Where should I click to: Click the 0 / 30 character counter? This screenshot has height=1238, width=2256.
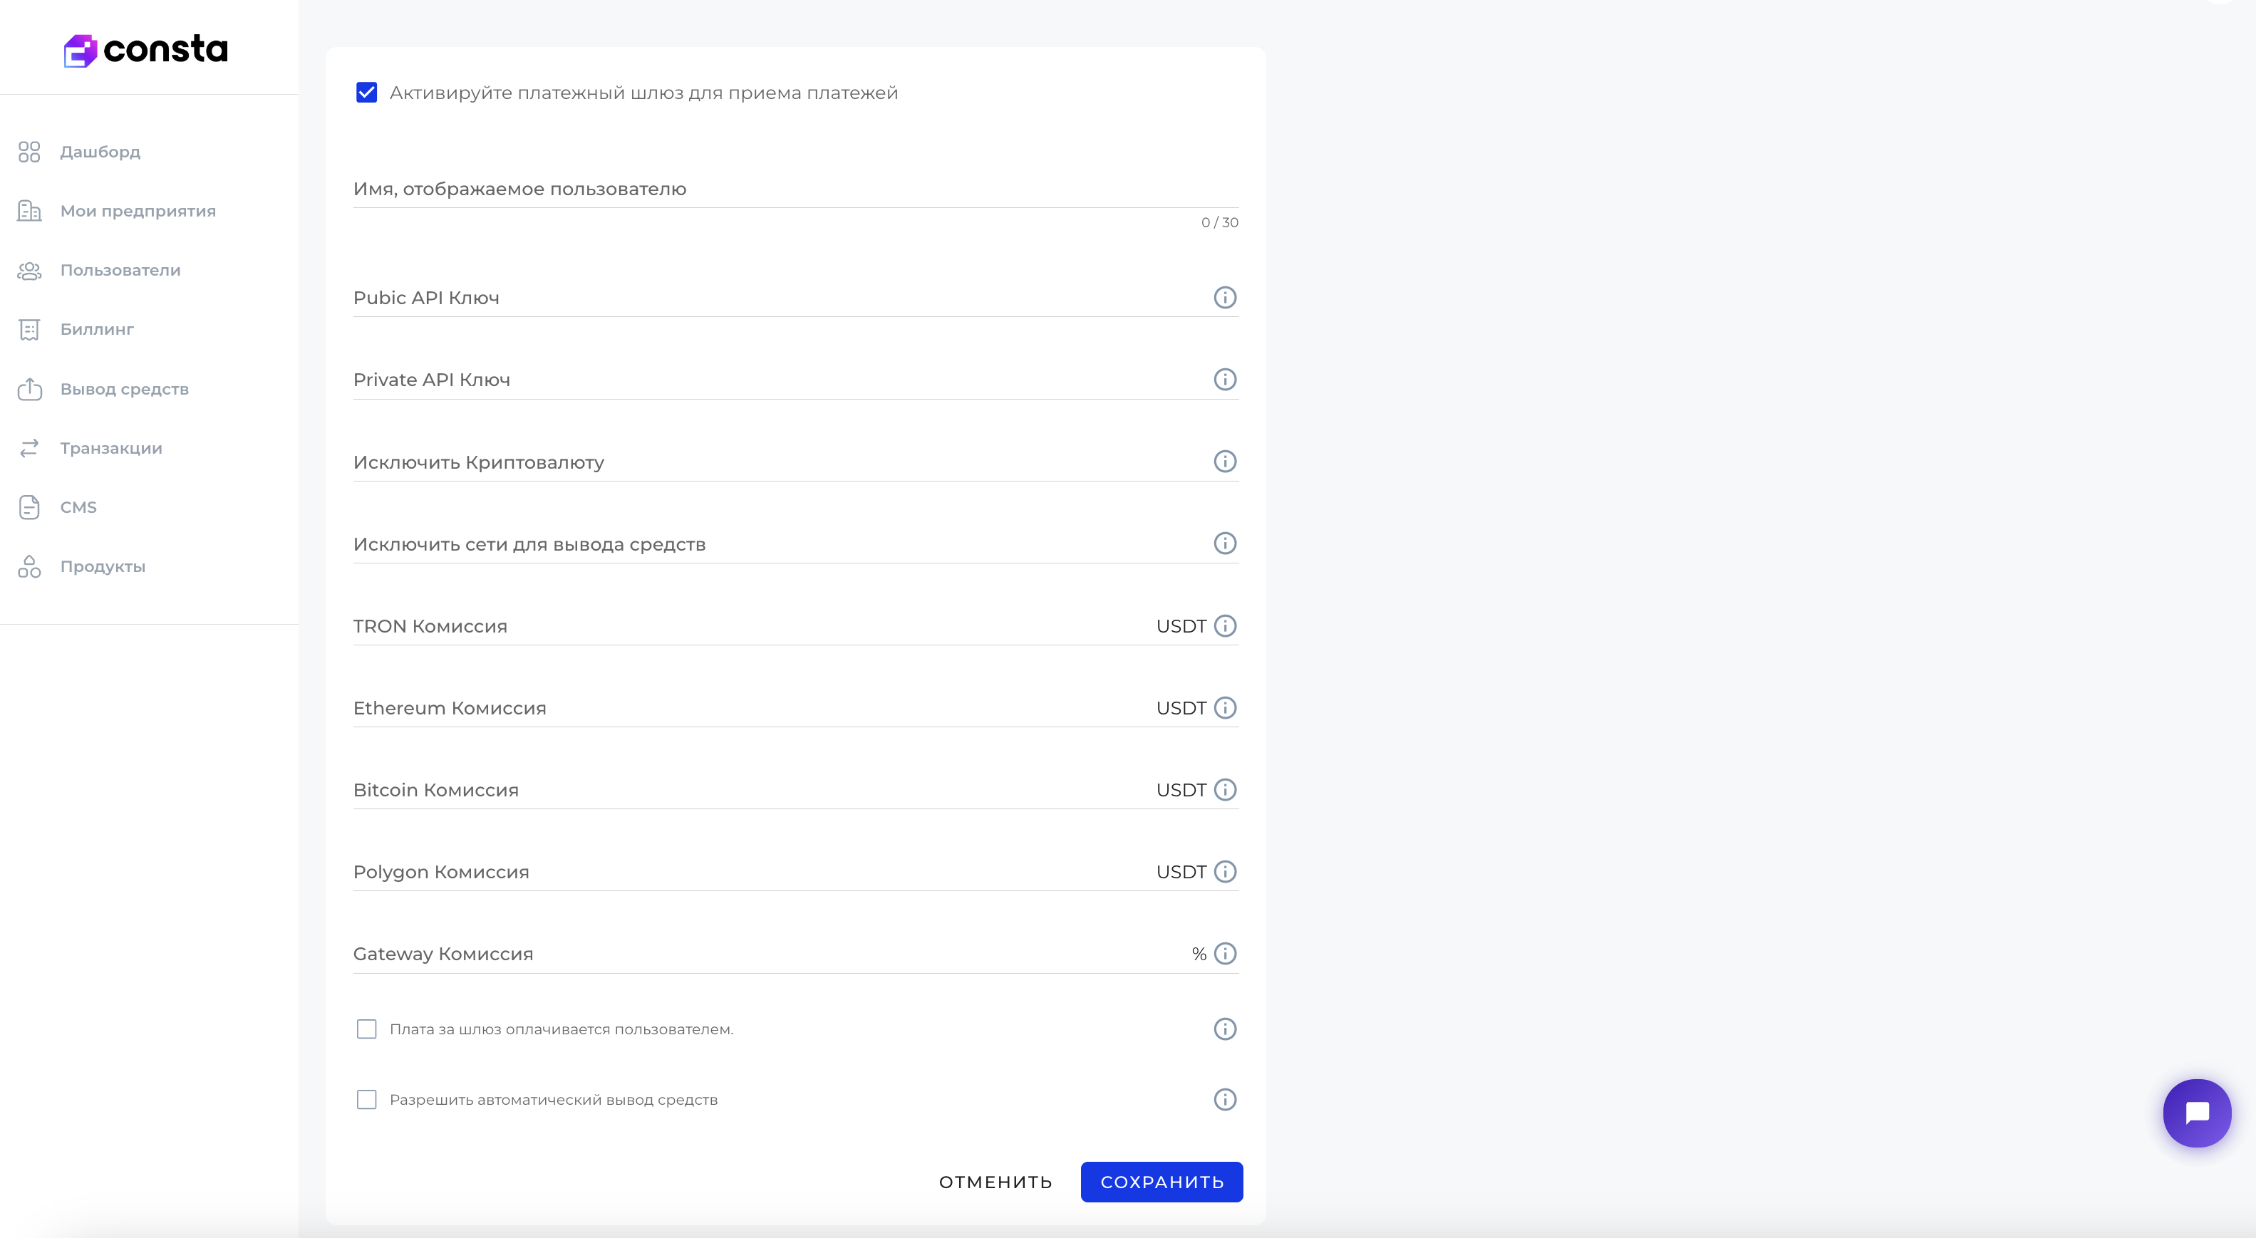pos(1219,222)
